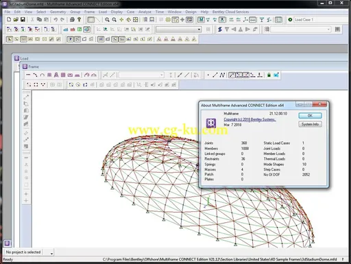Toggle the moment diagram M button
Image resolution: width=351 pixels, height=264 pixels.
[x=201, y=20]
